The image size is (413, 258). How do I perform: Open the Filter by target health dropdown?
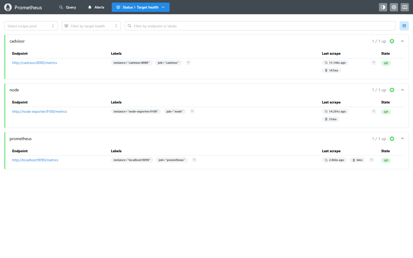coord(91,26)
